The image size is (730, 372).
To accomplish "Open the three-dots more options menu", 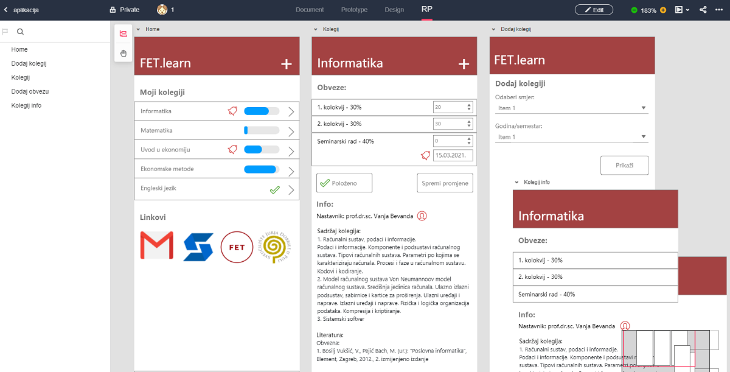I will coord(720,10).
